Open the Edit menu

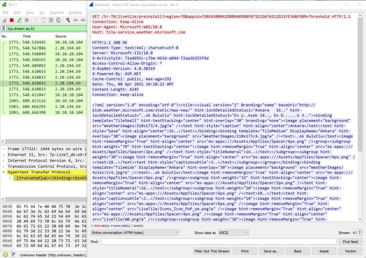[17, 12]
